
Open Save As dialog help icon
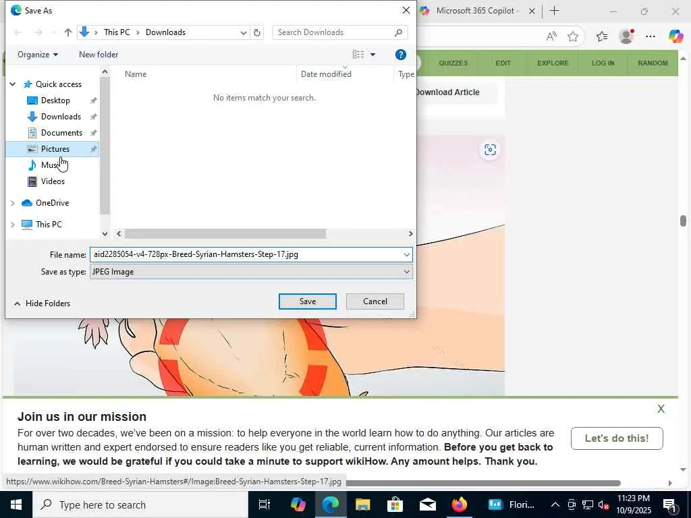[x=401, y=55]
